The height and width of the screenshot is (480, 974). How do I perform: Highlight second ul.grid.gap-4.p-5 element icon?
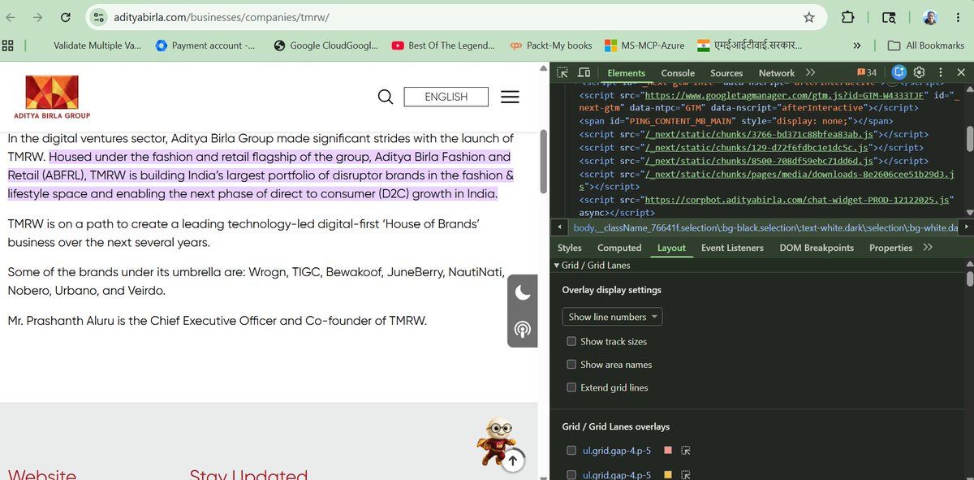point(685,475)
